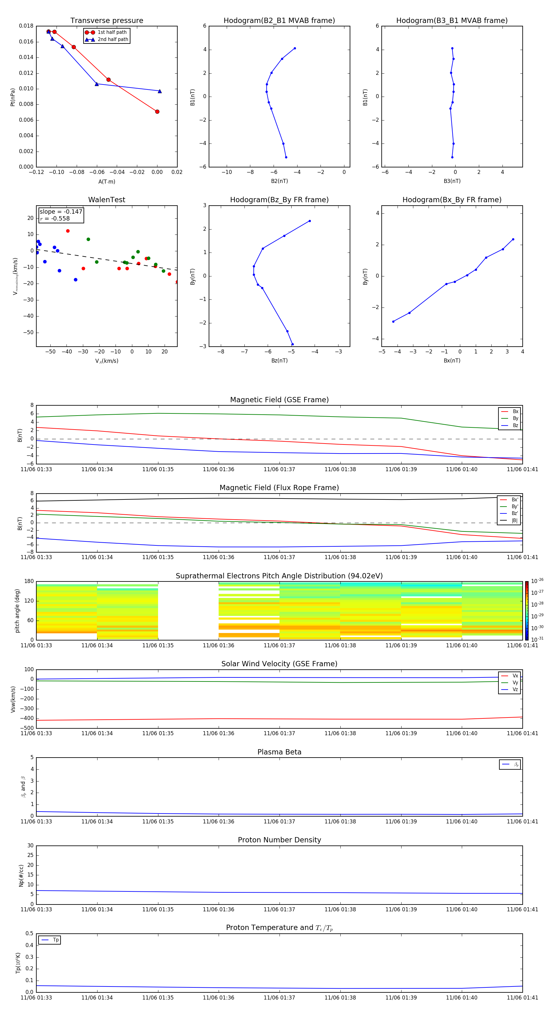Click 'Bz' in the GSE magnetic field legend
Screen dimensions: 559x1025
(x=510, y=425)
